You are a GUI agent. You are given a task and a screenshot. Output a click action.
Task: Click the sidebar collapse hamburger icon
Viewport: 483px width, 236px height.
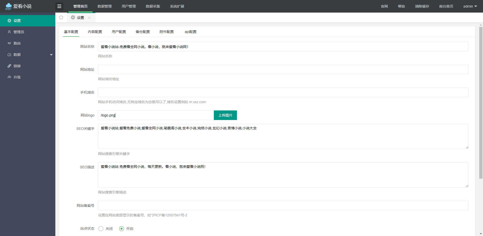click(59, 6)
